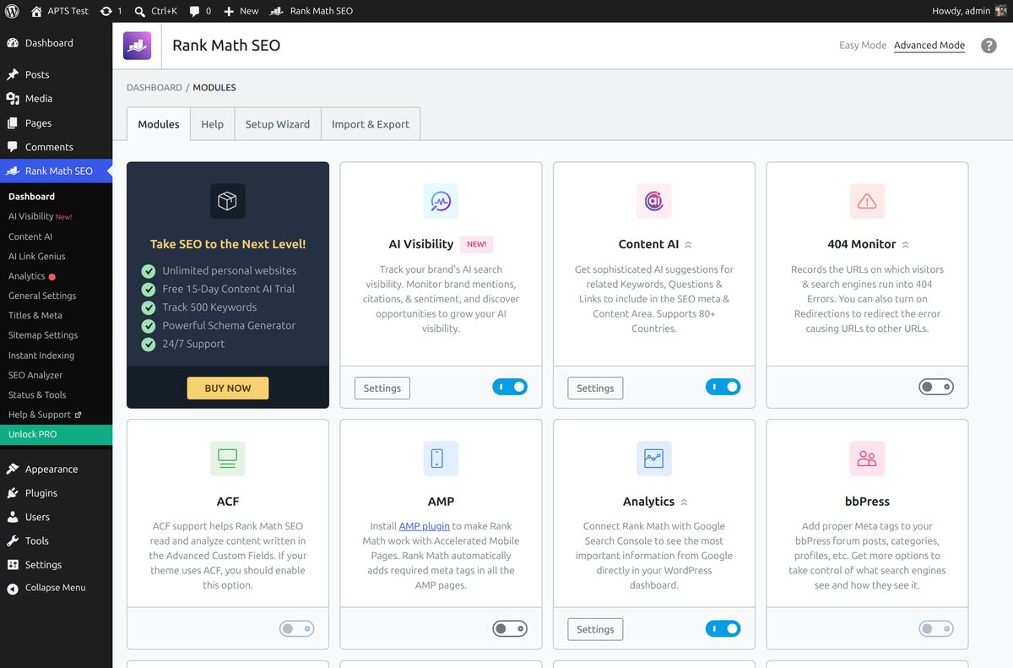Disable the Content AI module toggle

point(723,387)
